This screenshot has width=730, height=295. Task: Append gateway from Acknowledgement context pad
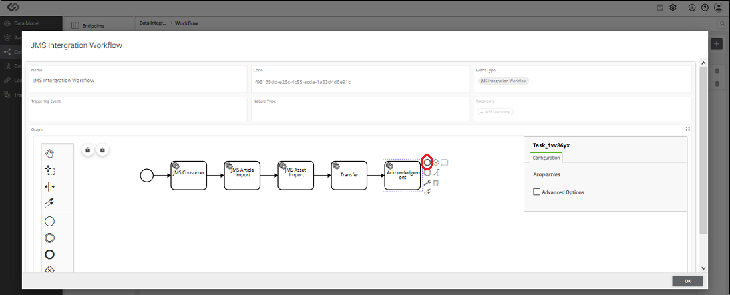click(x=436, y=162)
